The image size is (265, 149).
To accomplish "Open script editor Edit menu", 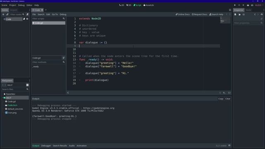I will click(x=48, y=14).
